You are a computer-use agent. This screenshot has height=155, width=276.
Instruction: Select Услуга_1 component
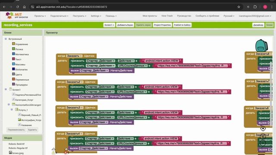coord(23,110)
